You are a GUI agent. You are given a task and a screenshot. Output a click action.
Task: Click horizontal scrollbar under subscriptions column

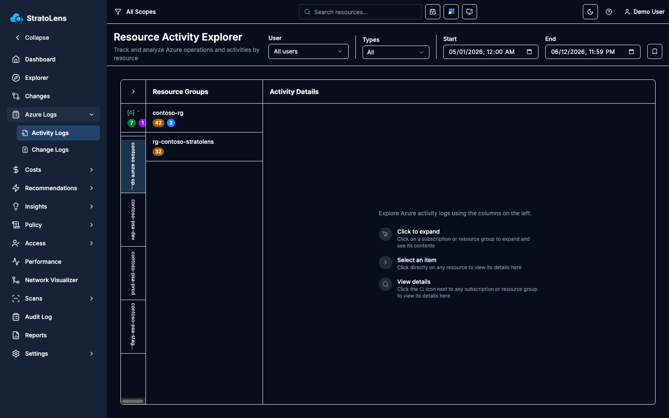133,401
